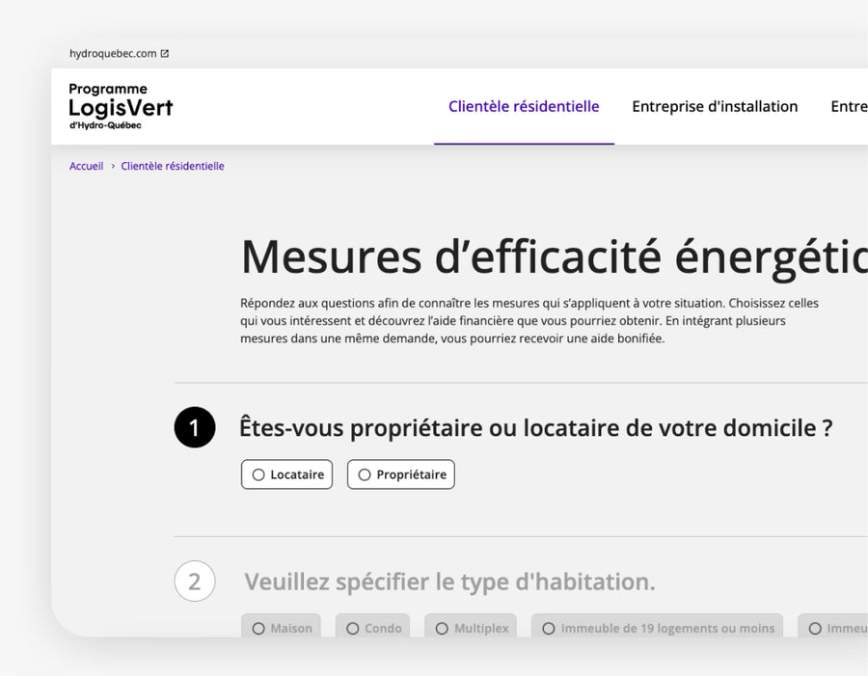Click the Programme LogisVert logo
Image resolution: width=868 pixels, height=676 pixels.
(121, 107)
